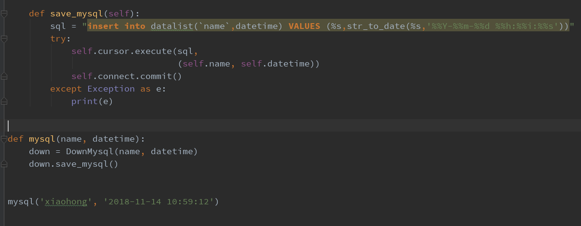The image size is (581, 226).
Task: Collapse the save_mysql method fold marker
Action: pos(4,14)
